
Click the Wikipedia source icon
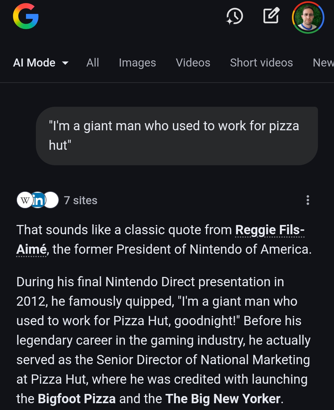[x=24, y=200]
